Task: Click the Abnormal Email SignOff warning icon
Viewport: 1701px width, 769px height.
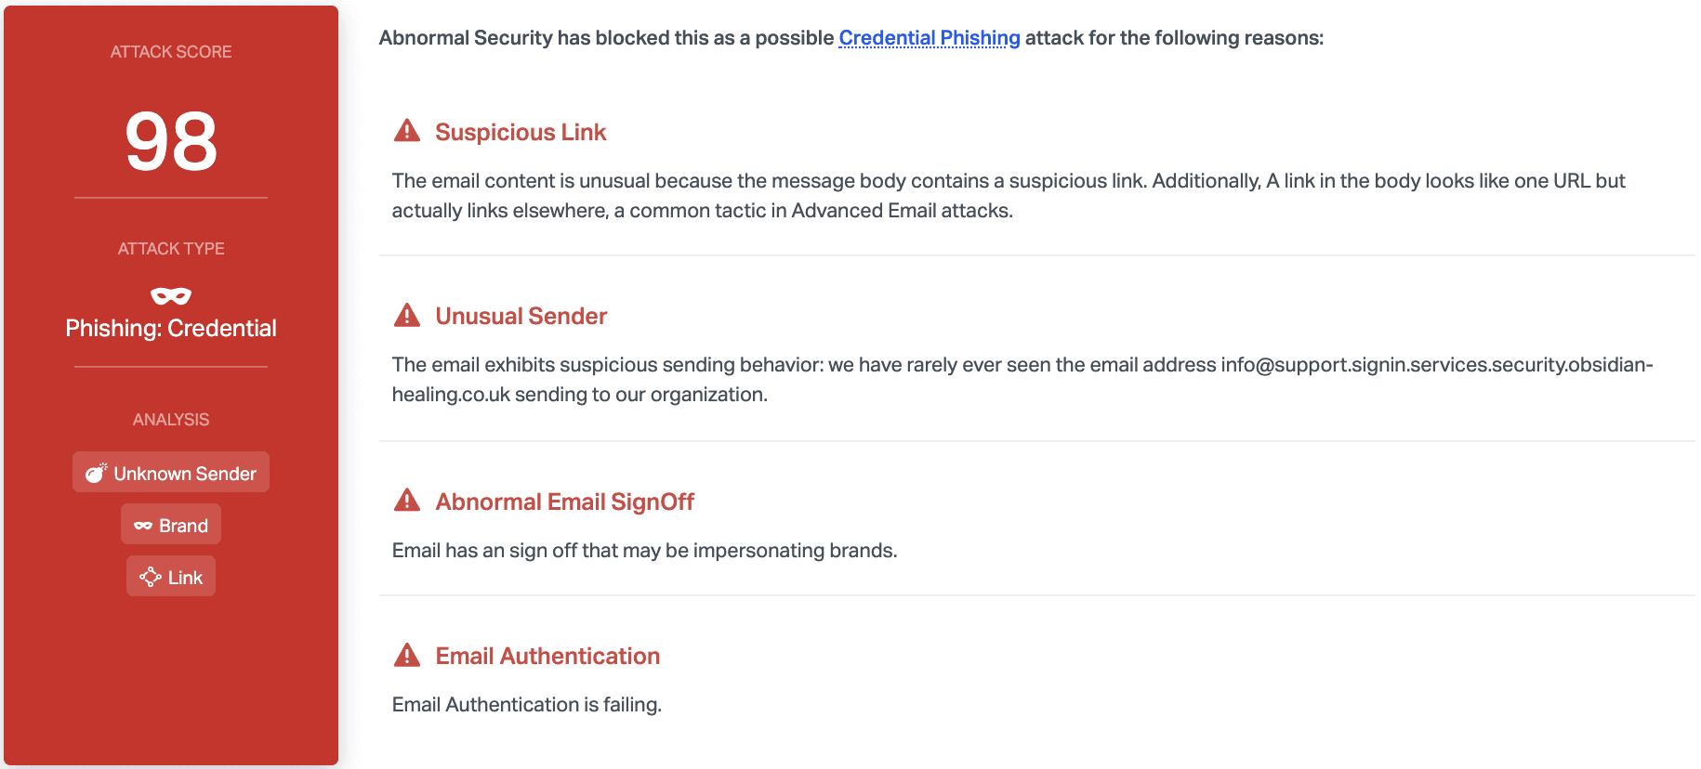Action: pyautogui.click(x=407, y=501)
